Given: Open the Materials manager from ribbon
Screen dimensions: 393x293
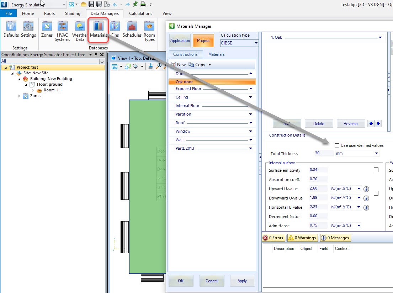Looking at the screenshot, I should tap(98, 29).
